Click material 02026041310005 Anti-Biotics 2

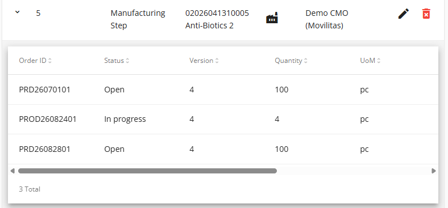(217, 19)
